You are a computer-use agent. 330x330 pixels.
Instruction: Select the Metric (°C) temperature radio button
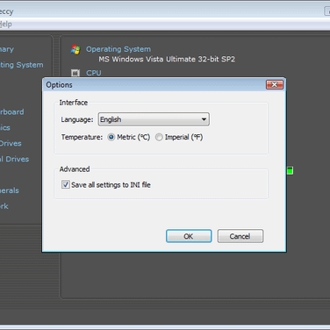111,137
